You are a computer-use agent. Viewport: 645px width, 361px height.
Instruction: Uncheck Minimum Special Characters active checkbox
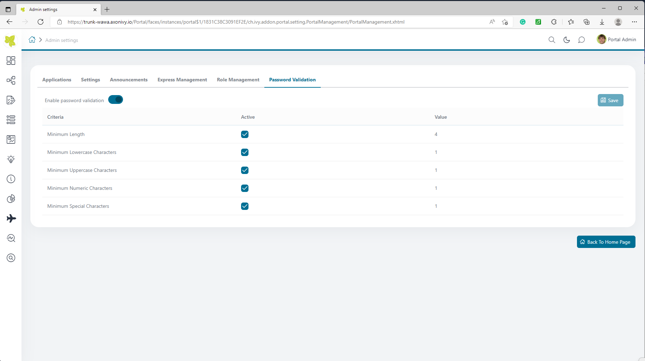tap(245, 206)
